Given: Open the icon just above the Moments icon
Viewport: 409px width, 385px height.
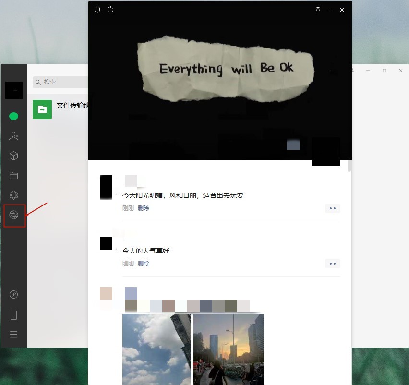Looking at the screenshot, I should click(x=13, y=195).
